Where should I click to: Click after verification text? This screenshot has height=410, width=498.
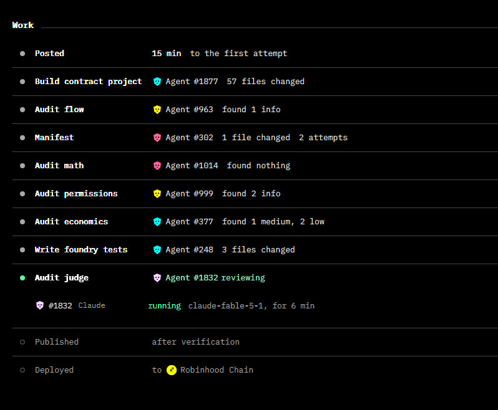[x=195, y=341]
